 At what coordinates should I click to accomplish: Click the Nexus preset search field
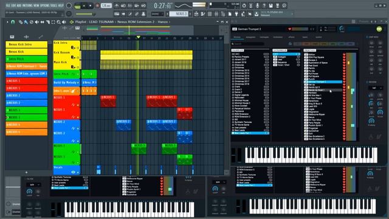248,44
